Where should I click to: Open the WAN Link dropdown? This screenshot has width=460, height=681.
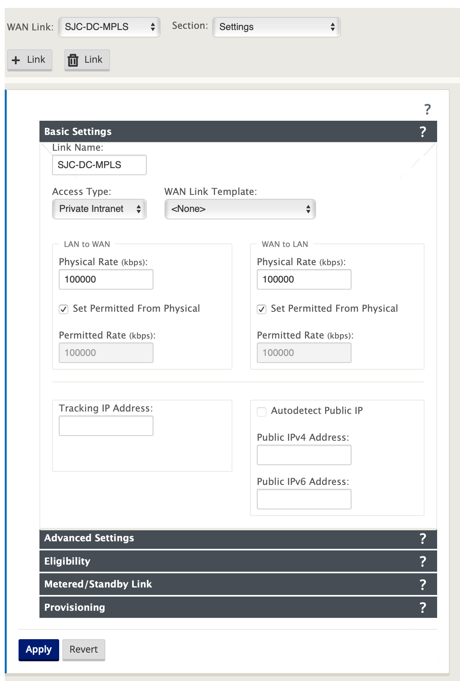109,27
